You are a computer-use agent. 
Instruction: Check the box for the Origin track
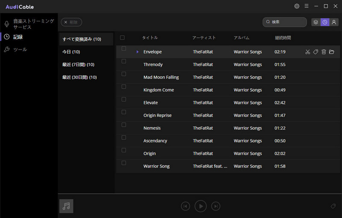[x=124, y=150]
